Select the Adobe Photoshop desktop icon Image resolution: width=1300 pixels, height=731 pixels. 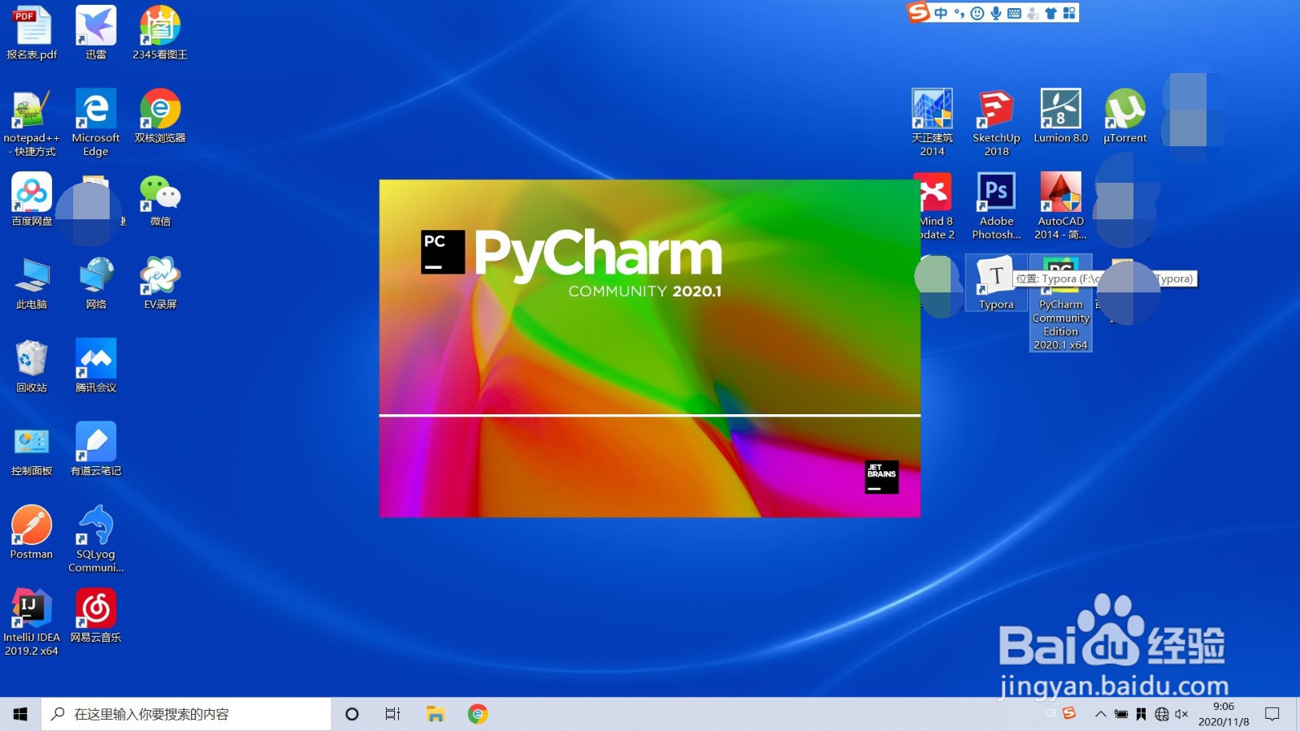point(996,206)
